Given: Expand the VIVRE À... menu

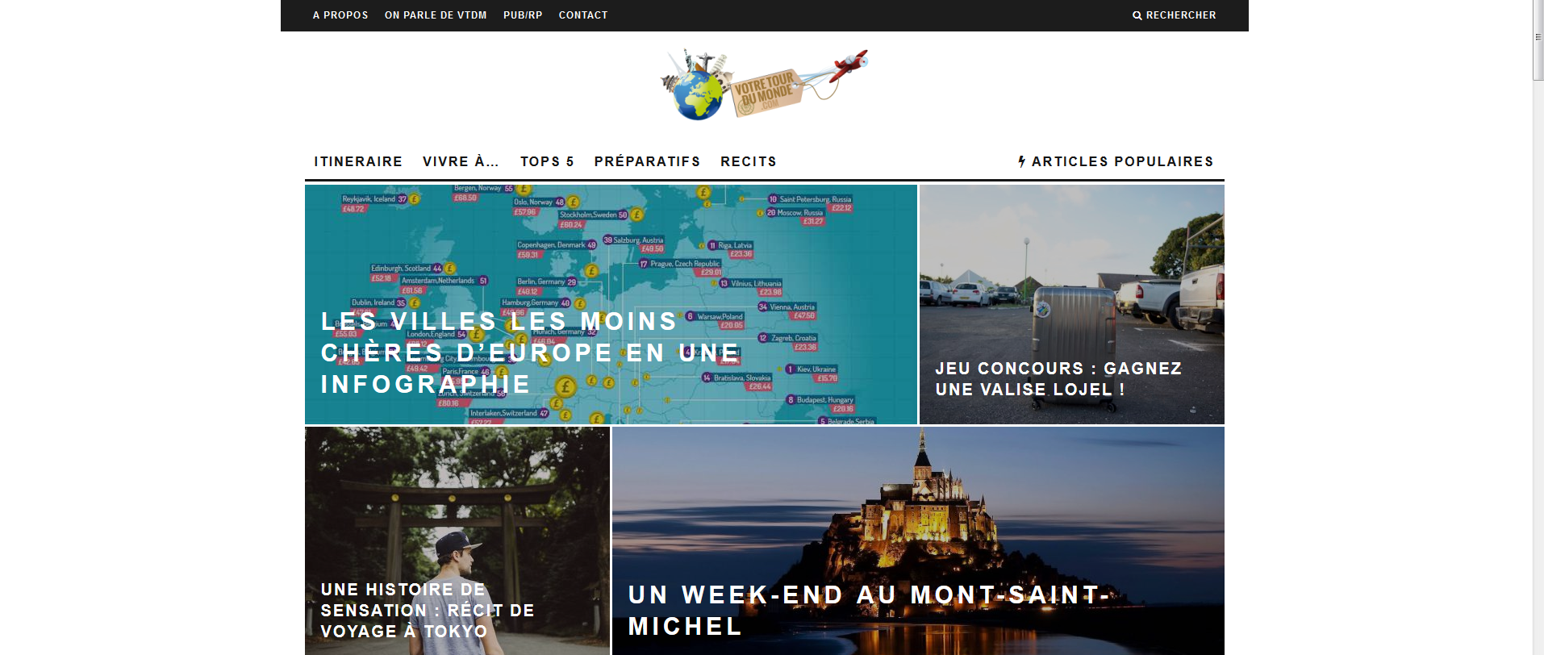Looking at the screenshot, I should pyautogui.click(x=461, y=161).
